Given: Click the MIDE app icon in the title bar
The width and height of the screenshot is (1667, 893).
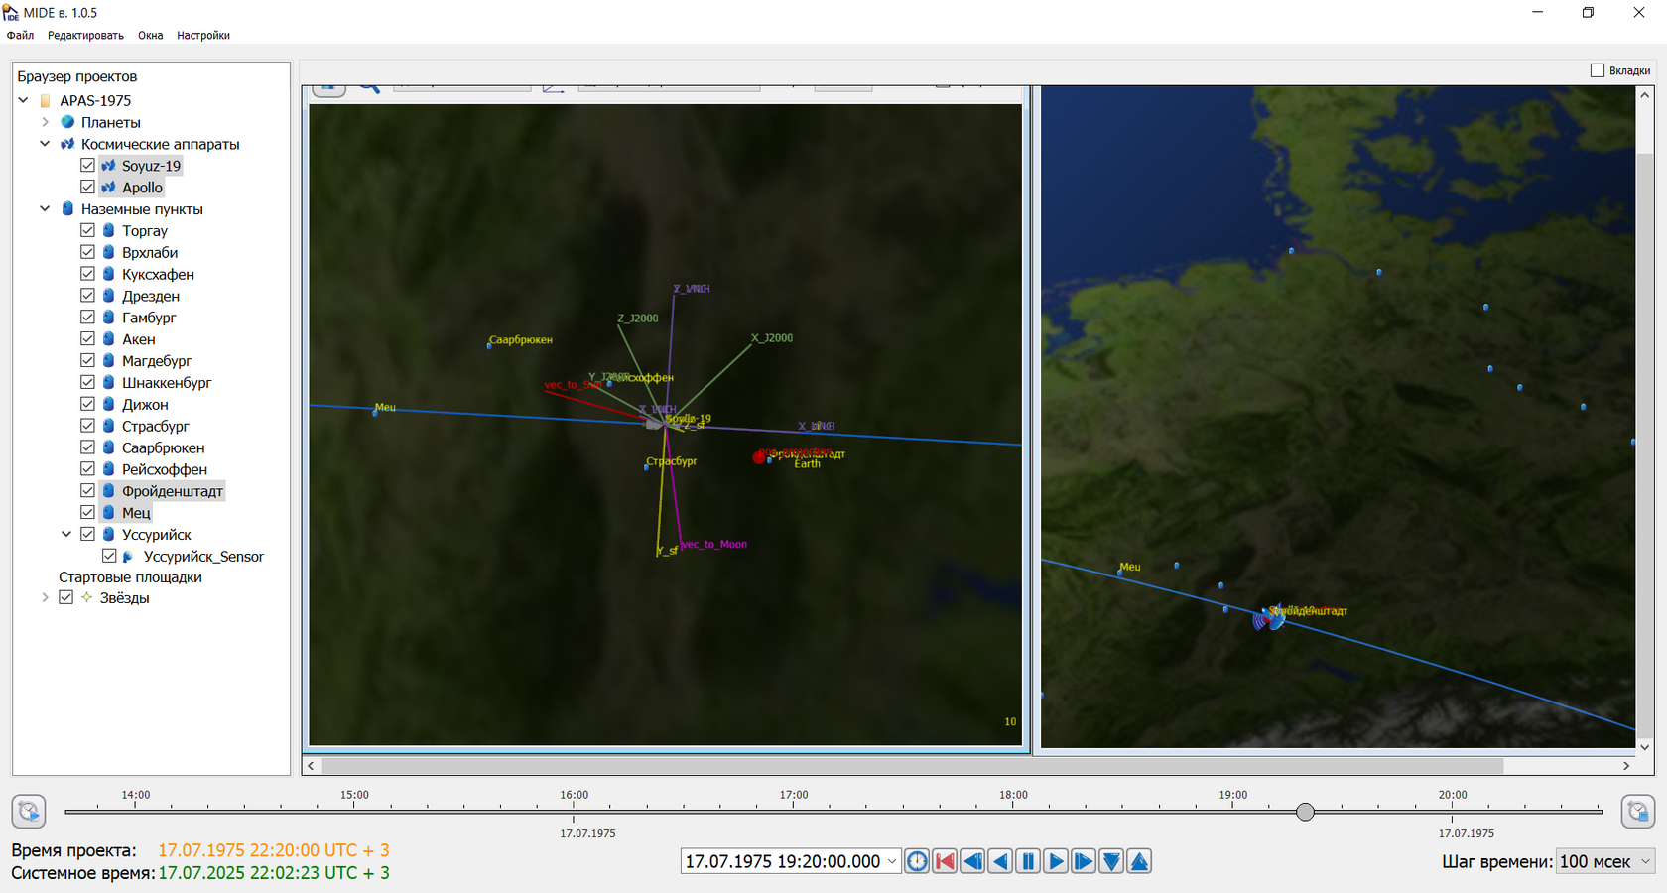Looking at the screenshot, I should tap(11, 12).
